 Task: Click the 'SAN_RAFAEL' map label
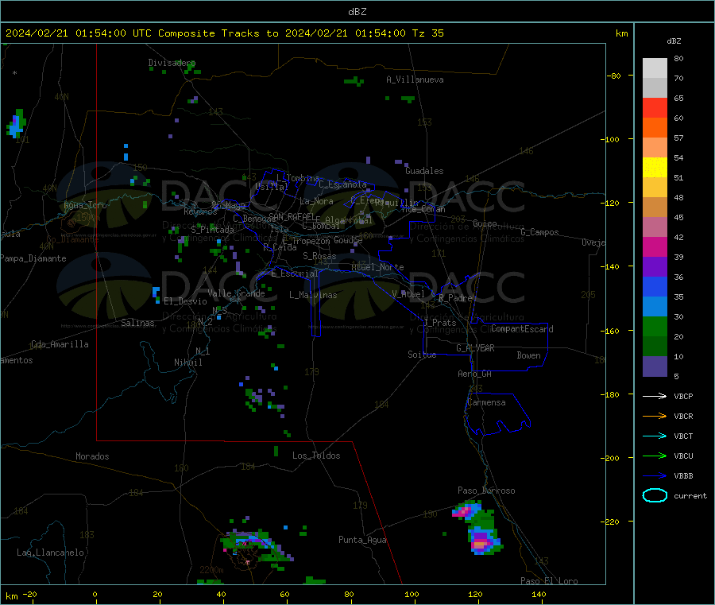coord(292,216)
